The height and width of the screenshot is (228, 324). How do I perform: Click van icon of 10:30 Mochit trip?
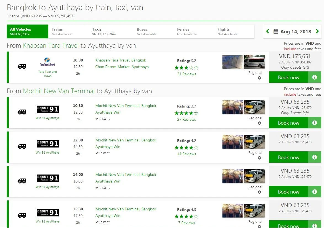point(22,112)
